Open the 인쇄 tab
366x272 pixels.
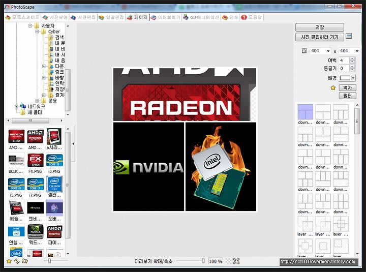(x=230, y=17)
